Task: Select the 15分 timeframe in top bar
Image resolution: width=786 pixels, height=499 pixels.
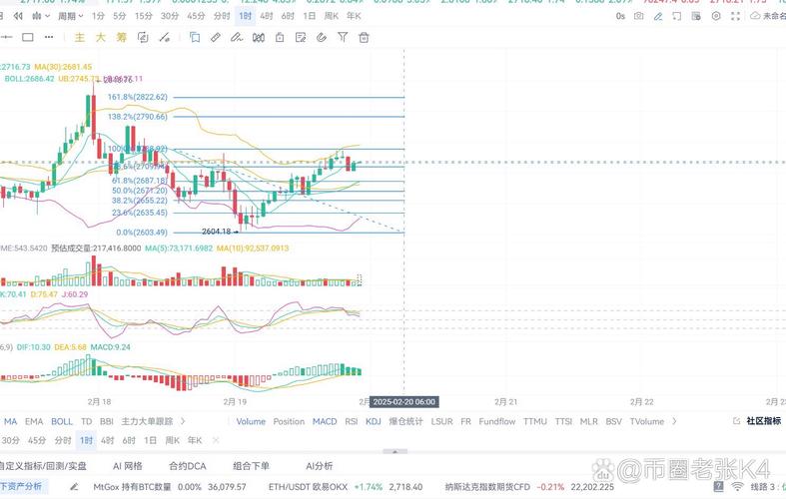Action: point(144,16)
